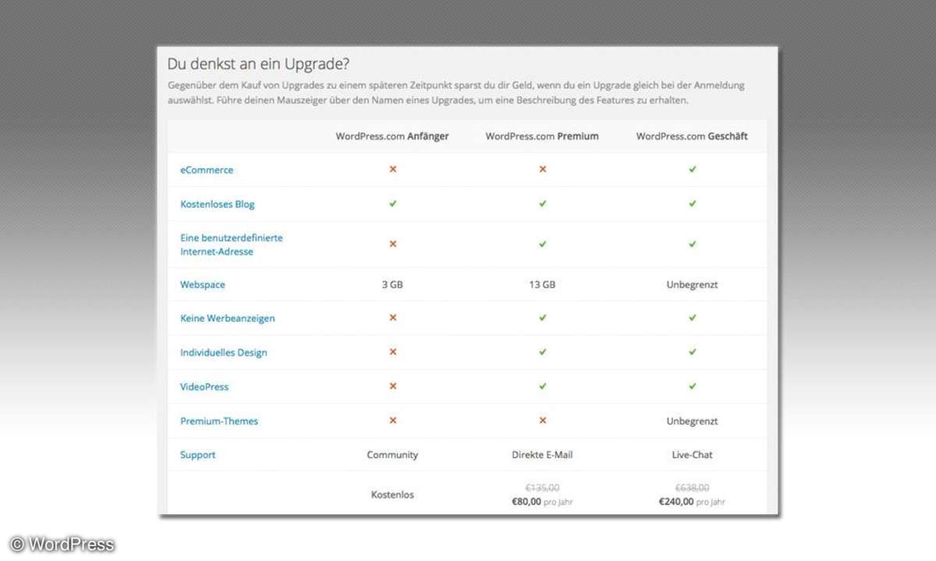Click the Internet-Adresse checkmark under Premium
The height and width of the screenshot is (561, 936).
(543, 244)
